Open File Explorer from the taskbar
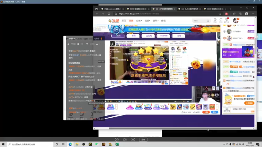Viewport: 262px width, 147px height. tap(77, 144)
